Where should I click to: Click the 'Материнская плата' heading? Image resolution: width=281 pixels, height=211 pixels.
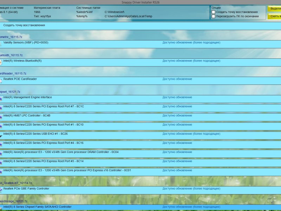[47, 8]
